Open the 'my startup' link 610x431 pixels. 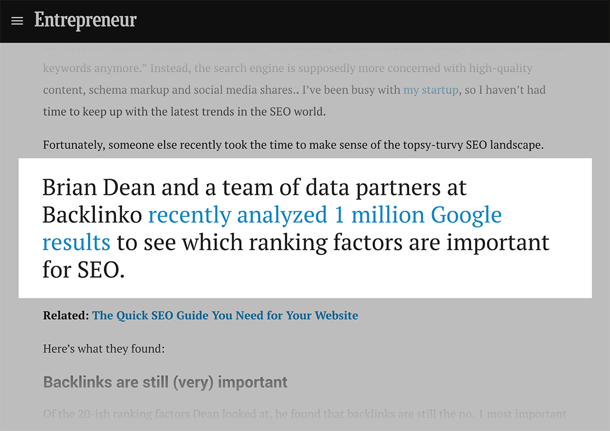point(431,90)
